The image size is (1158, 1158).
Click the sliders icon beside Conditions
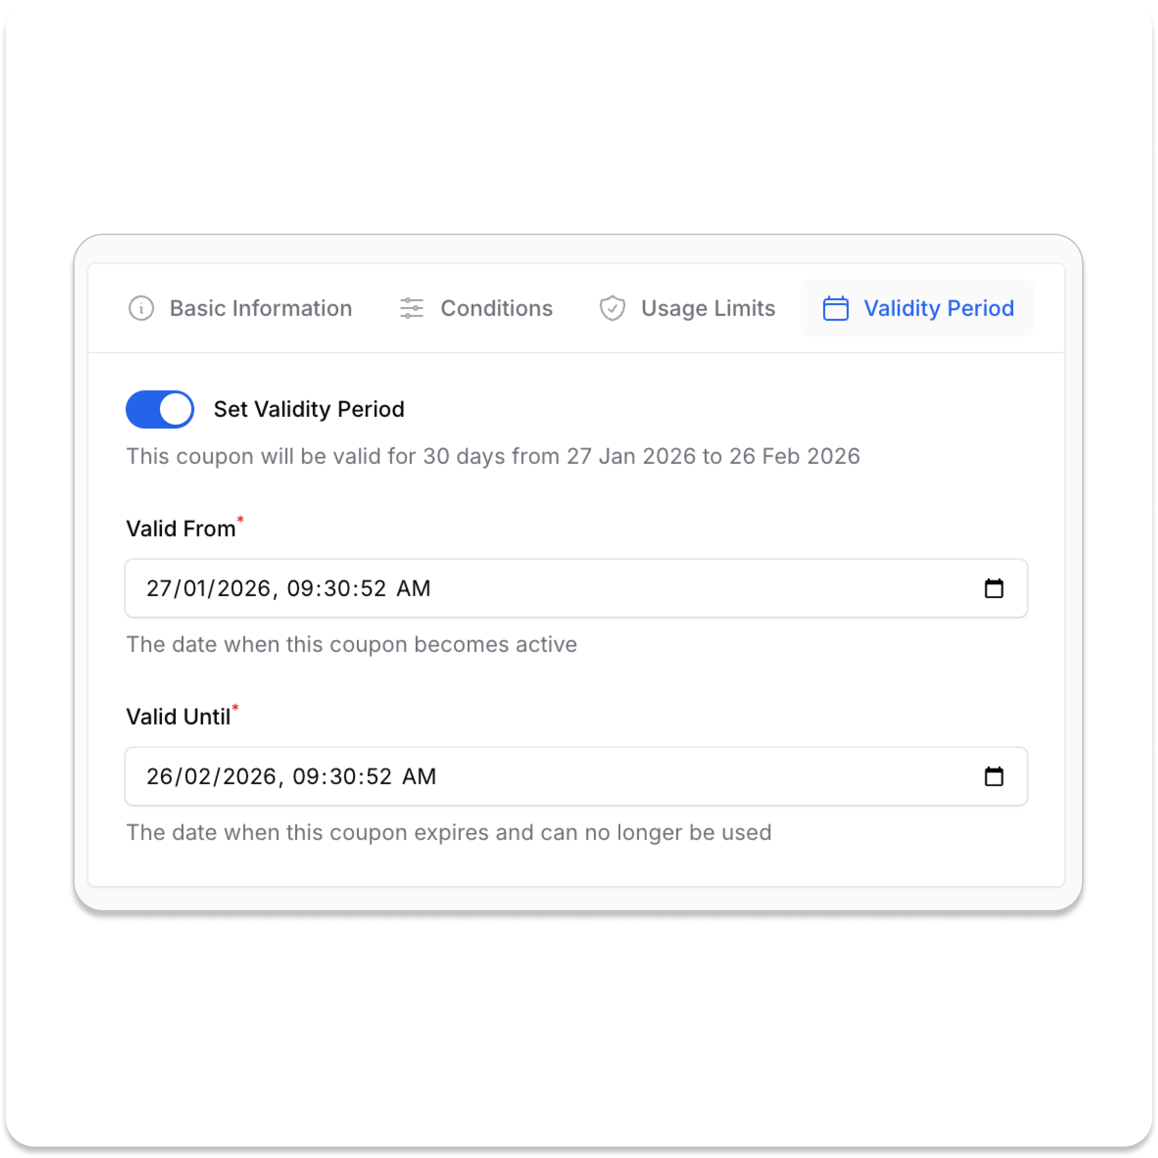tap(412, 308)
